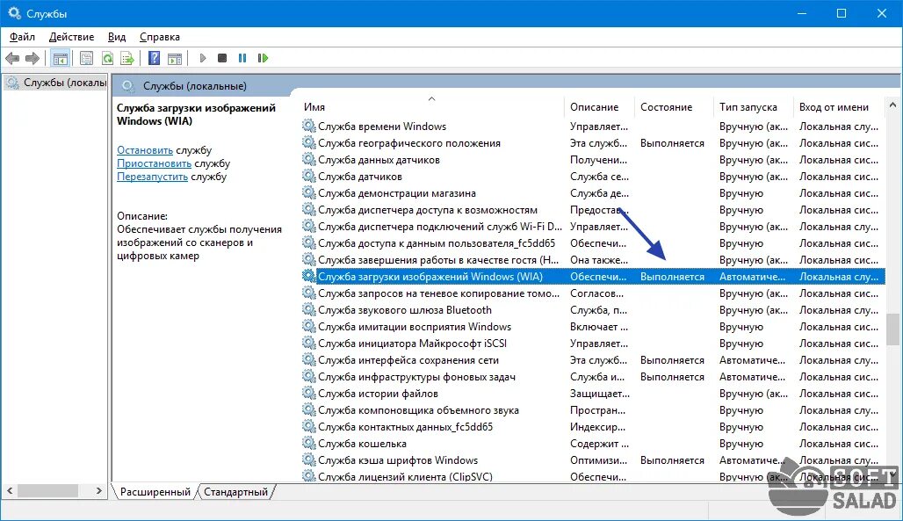Click the Back arrow in the toolbar
The height and width of the screenshot is (521, 903).
(12, 58)
